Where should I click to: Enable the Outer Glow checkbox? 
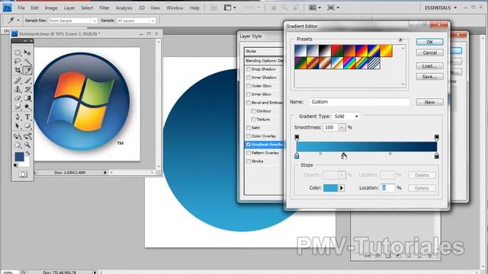coord(249,86)
